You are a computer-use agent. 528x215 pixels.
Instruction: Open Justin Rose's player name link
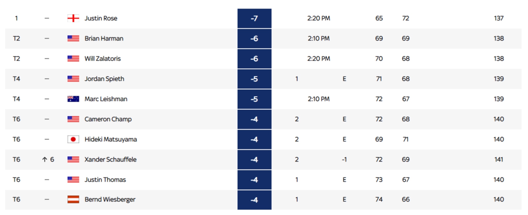coord(101,18)
